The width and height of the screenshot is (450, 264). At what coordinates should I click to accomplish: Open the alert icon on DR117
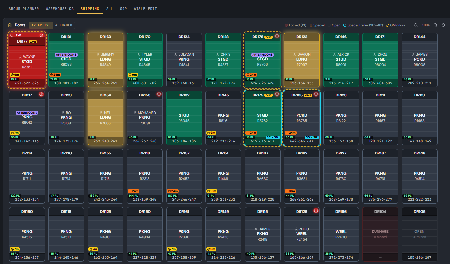click(41, 94)
